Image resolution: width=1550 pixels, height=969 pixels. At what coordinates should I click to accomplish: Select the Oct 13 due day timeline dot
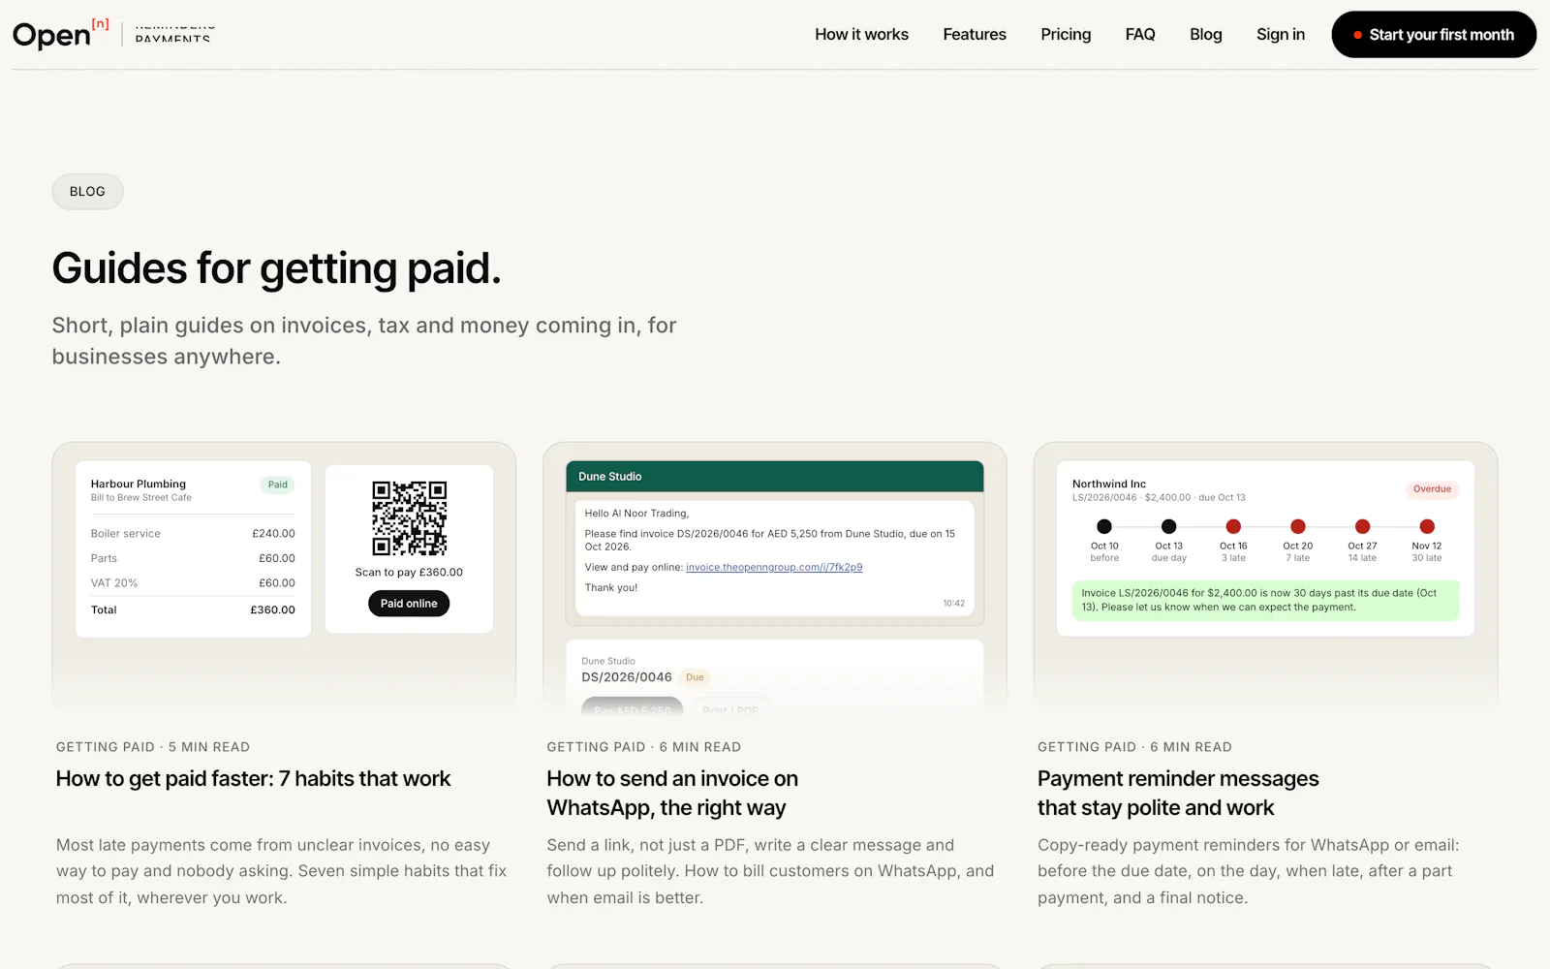pos(1169,527)
